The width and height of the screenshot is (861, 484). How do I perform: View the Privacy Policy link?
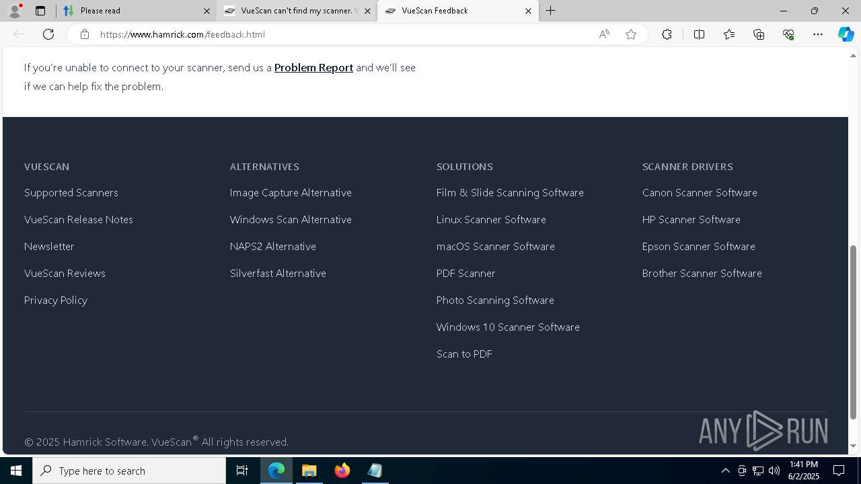(56, 300)
